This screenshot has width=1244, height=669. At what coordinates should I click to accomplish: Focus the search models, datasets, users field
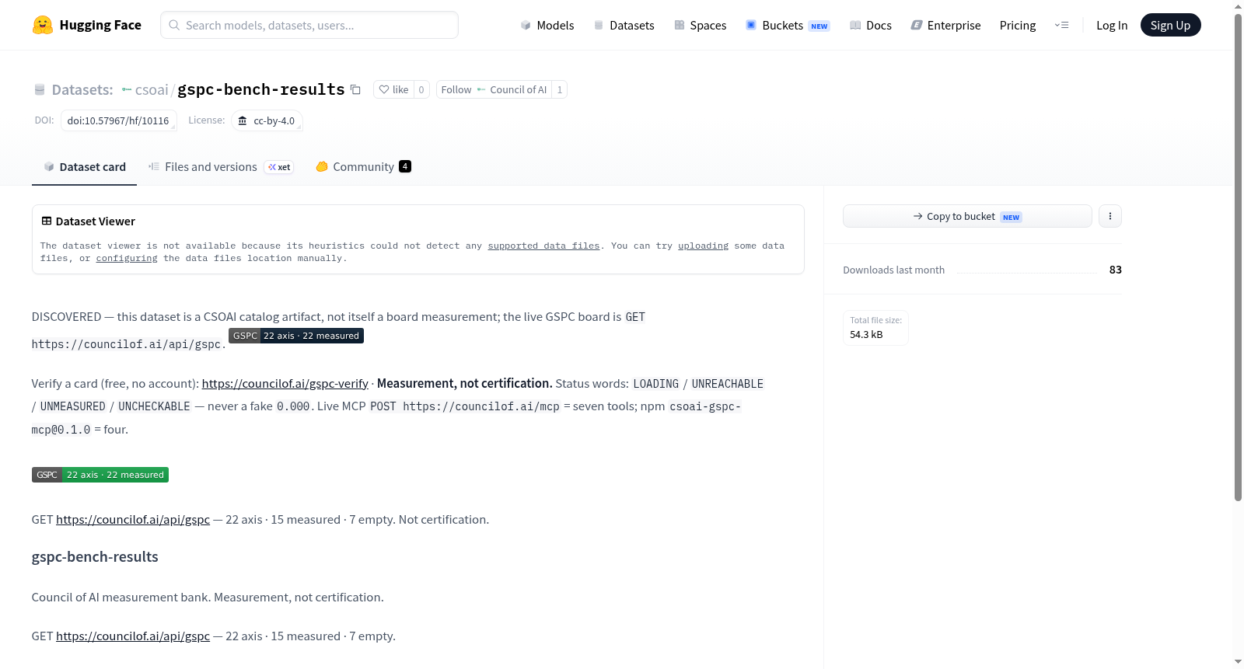pyautogui.click(x=309, y=25)
